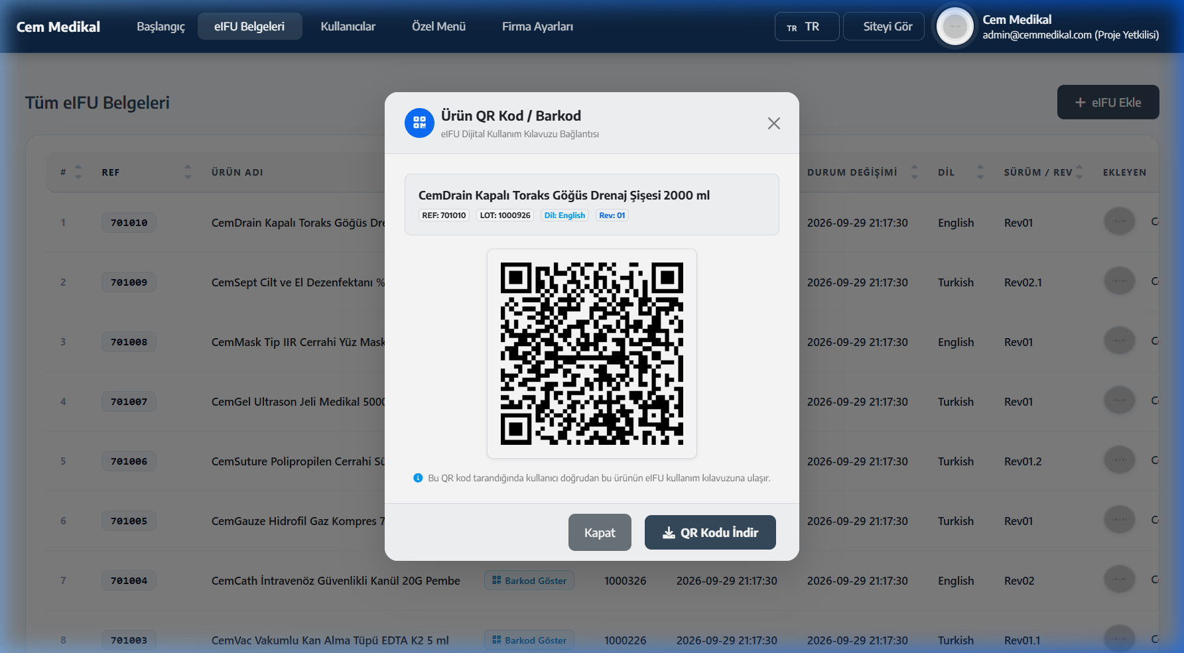Go to Firma Ayarları

click(537, 27)
